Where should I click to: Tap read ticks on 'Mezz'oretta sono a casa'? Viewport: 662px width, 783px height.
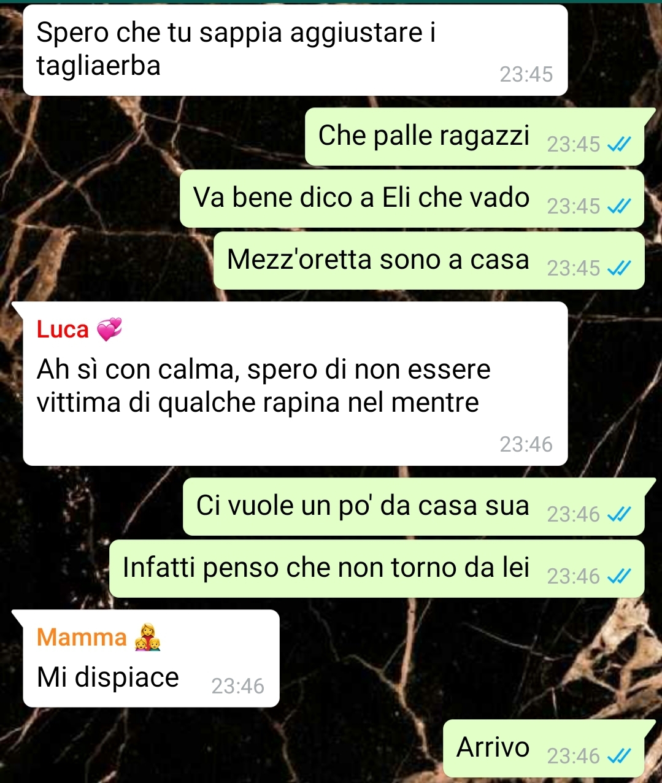[618, 268]
